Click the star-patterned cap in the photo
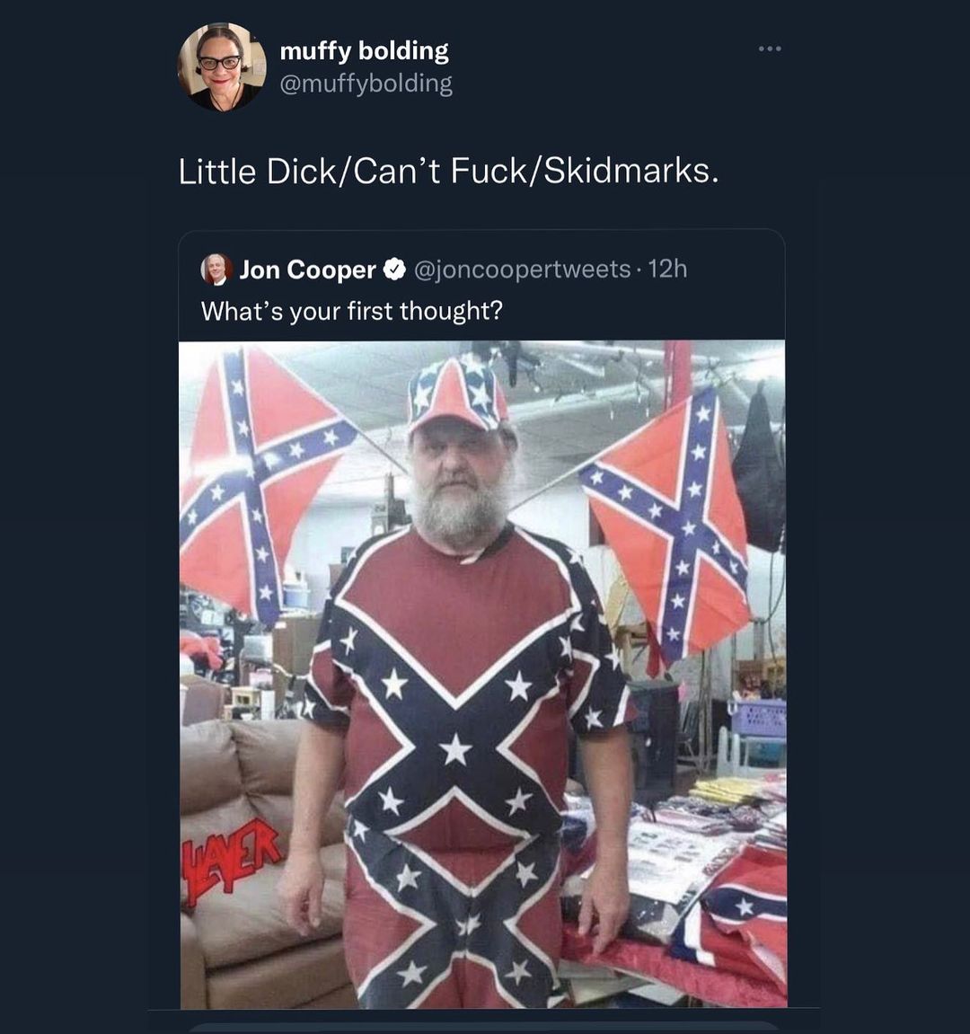This screenshot has height=1034, width=970. (x=458, y=393)
